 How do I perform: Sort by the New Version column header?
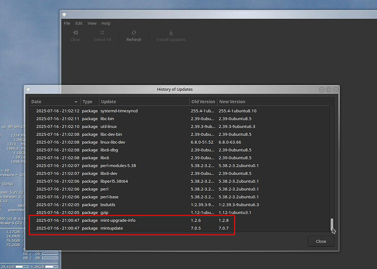[232, 102]
